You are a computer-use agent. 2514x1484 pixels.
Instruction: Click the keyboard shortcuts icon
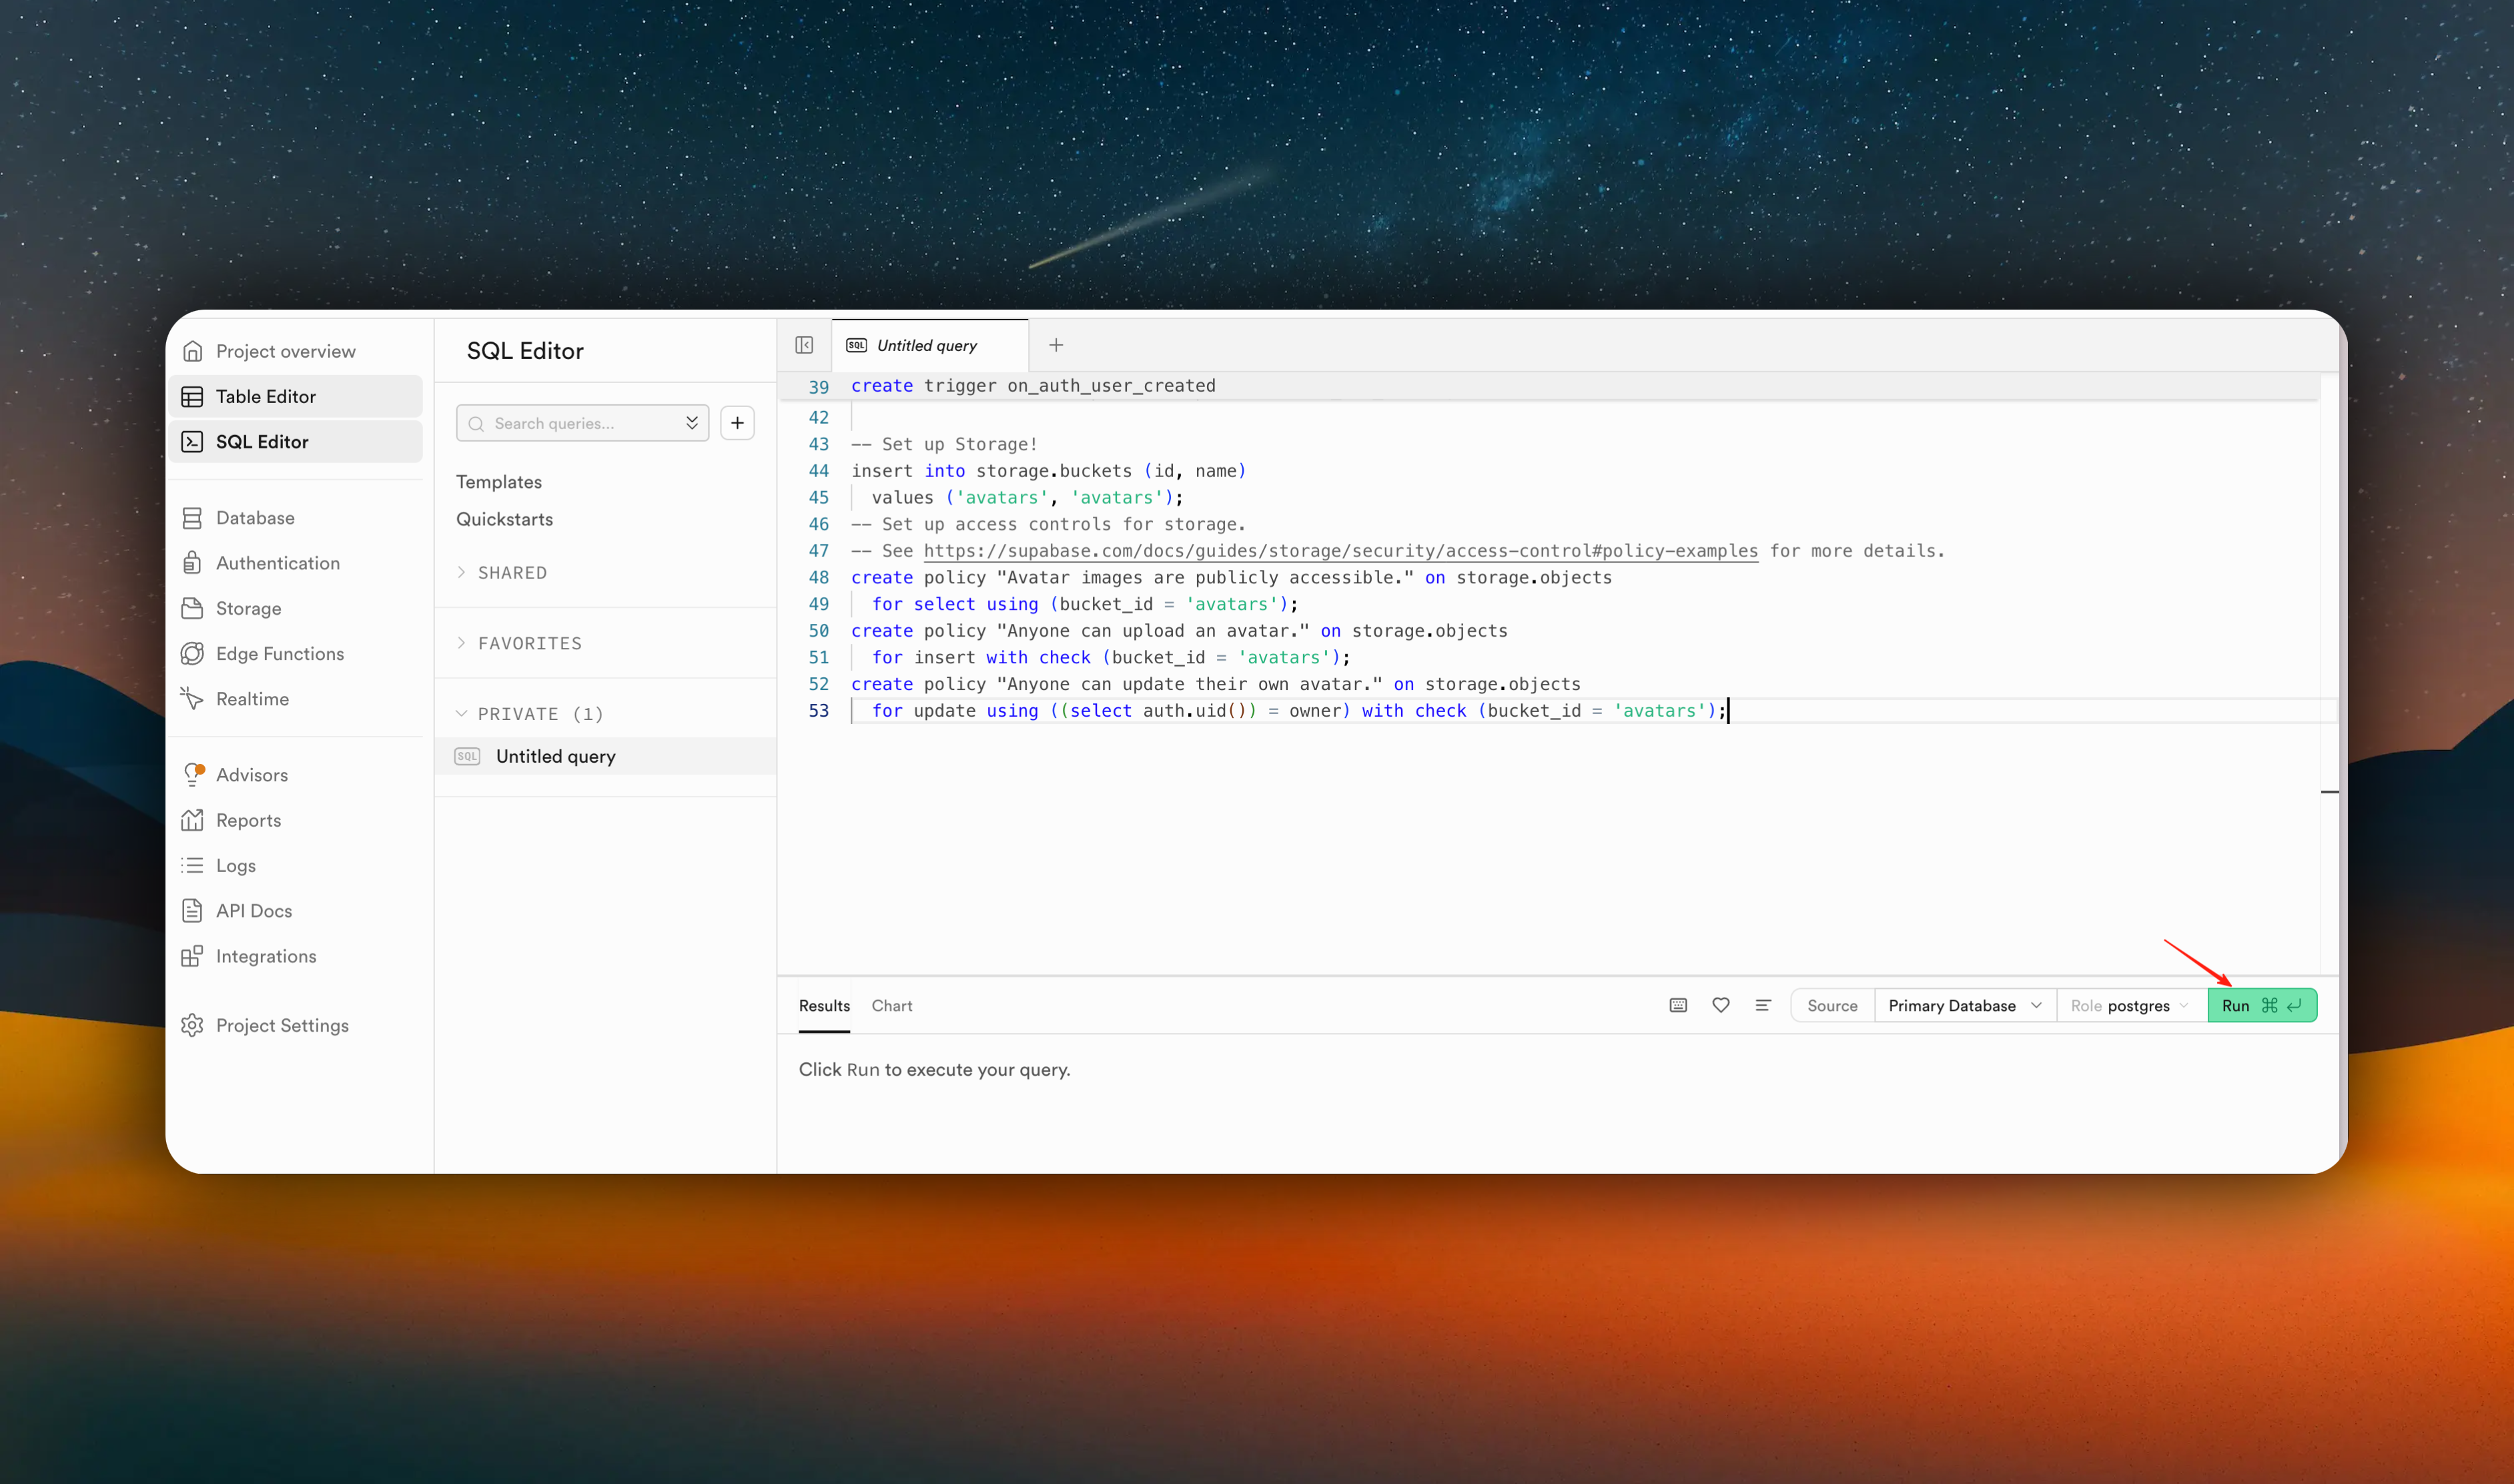click(x=1678, y=1005)
